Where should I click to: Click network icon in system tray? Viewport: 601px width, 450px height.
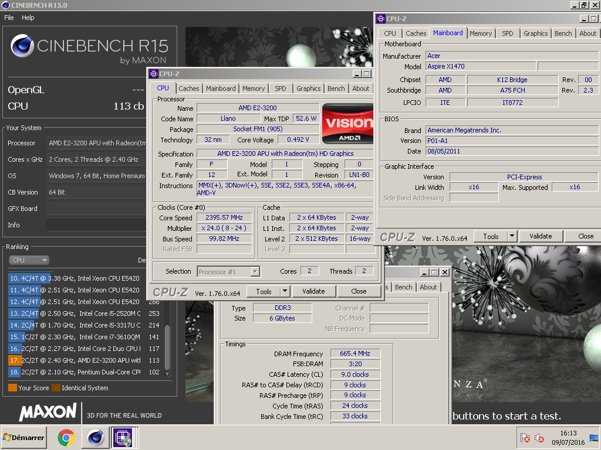coord(594,438)
